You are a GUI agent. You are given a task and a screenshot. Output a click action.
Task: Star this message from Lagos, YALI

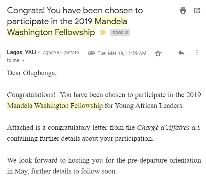pos(158,53)
